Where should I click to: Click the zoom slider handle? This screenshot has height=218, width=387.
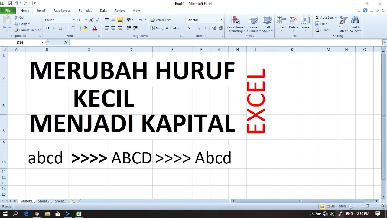(367, 206)
